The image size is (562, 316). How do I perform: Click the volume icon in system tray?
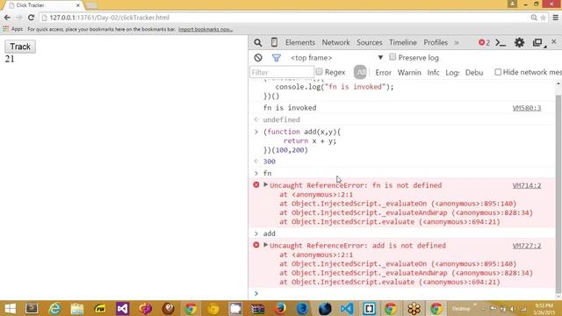pyautogui.click(x=512, y=309)
